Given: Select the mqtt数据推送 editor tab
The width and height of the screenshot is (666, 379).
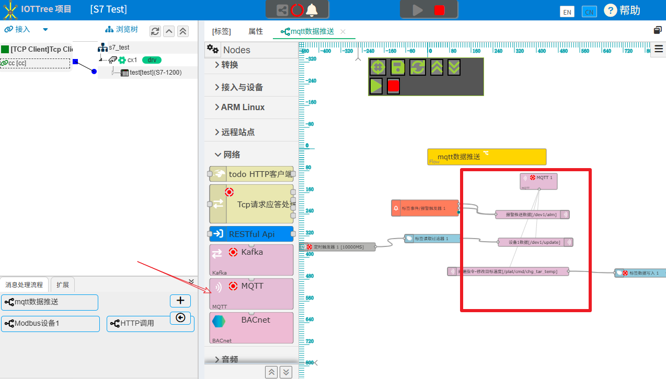Looking at the screenshot, I should tap(307, 31).
